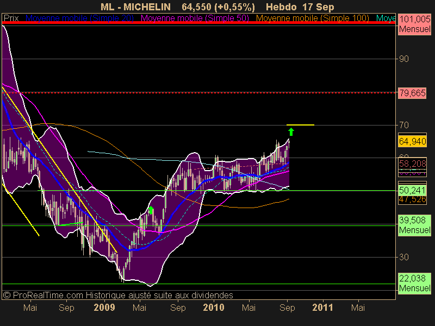Click the 90 axis value
The width and height of the screenshot is (435, 326).
tap(403, 59)
